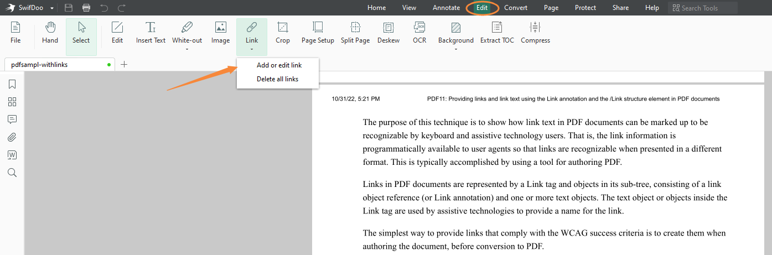Switch to the Home tab
This screenshot has height=255, width=772.
(377, 8)
